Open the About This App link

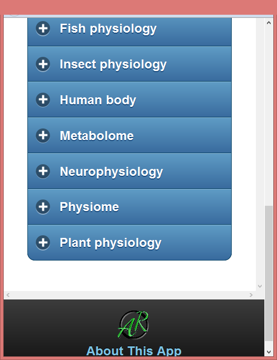(134, 351)
